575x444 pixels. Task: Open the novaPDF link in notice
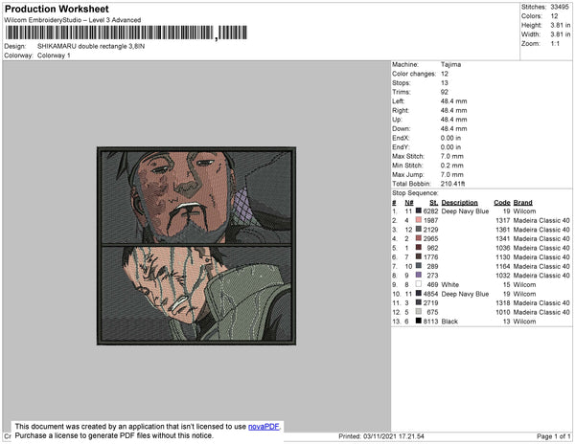pyautogui.click(x=264, y=427)
